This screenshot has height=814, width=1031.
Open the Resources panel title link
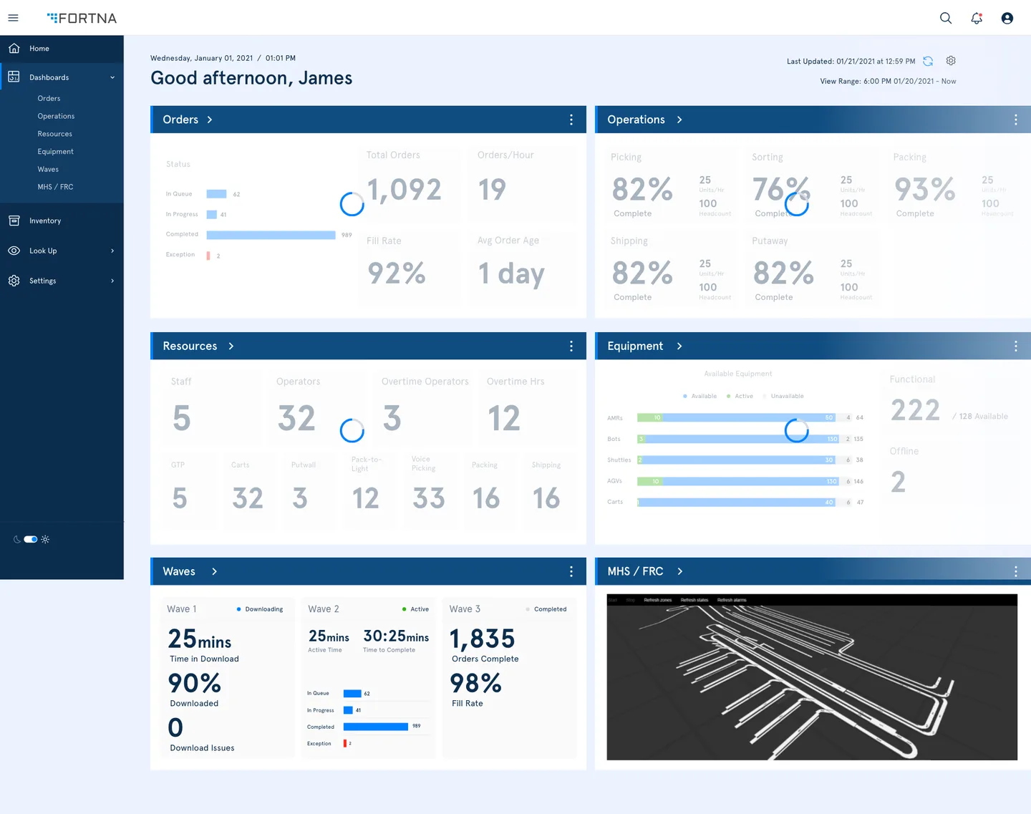[190, 346]
